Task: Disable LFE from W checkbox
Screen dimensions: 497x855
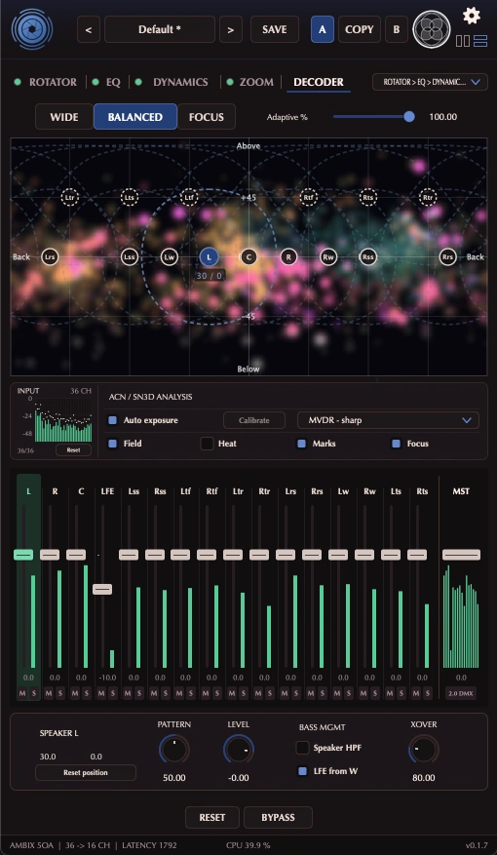Action: pos(302,771)
